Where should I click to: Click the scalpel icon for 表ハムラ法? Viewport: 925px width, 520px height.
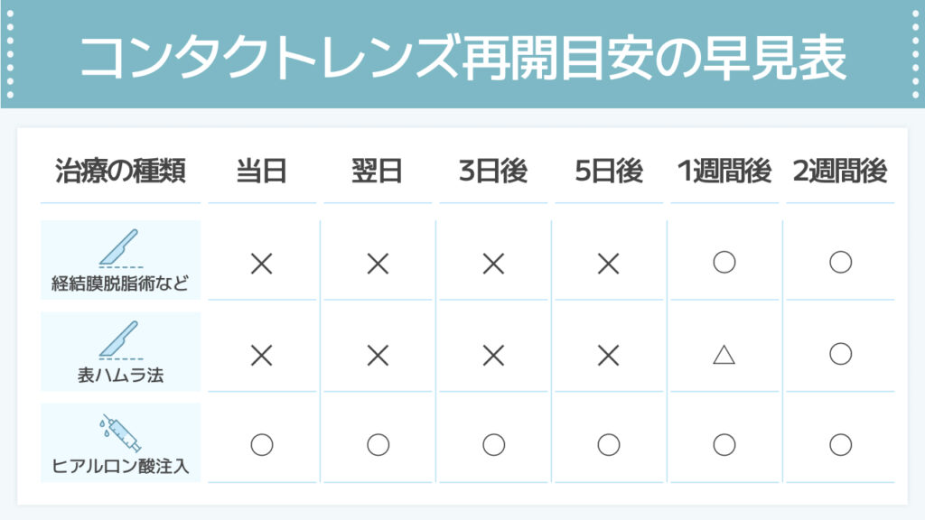click(x=120, y=339)
